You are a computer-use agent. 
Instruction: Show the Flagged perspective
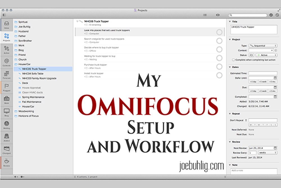click(7, 87)
